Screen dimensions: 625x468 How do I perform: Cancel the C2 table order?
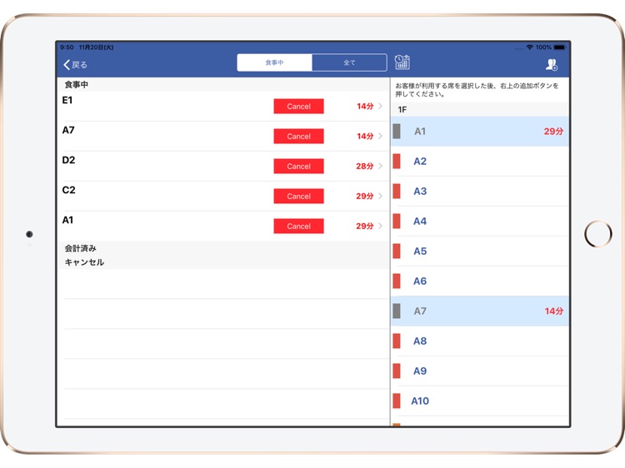point(298,196)
